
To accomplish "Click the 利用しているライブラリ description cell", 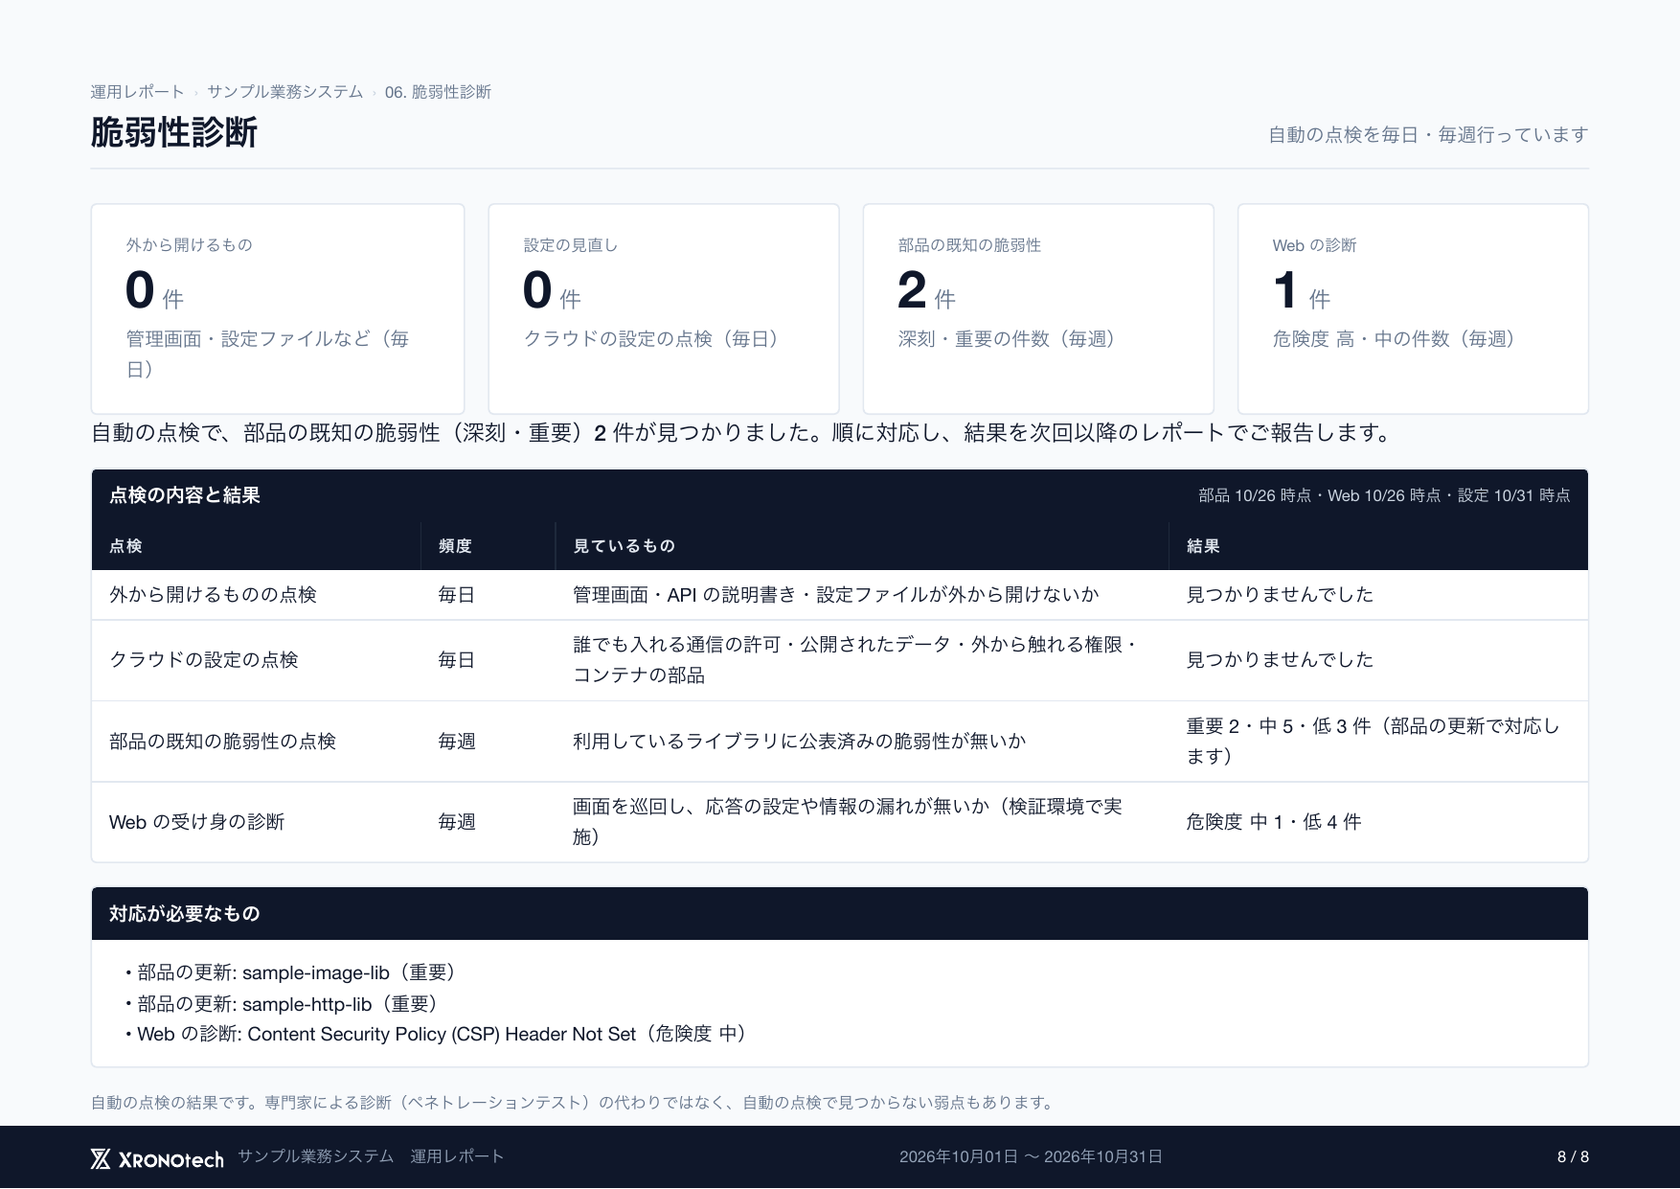I will point(799,742).
